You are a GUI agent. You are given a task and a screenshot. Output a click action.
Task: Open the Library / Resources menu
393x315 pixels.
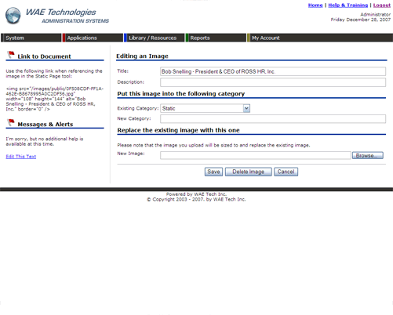(155, 38)
